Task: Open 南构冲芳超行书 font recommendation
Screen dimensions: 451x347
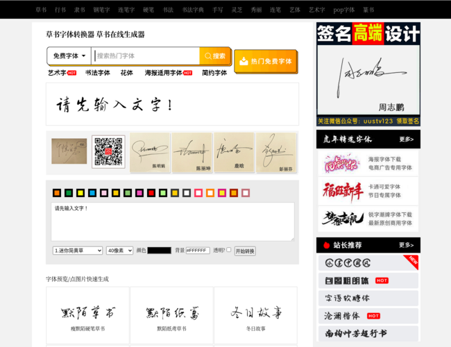Action: [368, 334]
